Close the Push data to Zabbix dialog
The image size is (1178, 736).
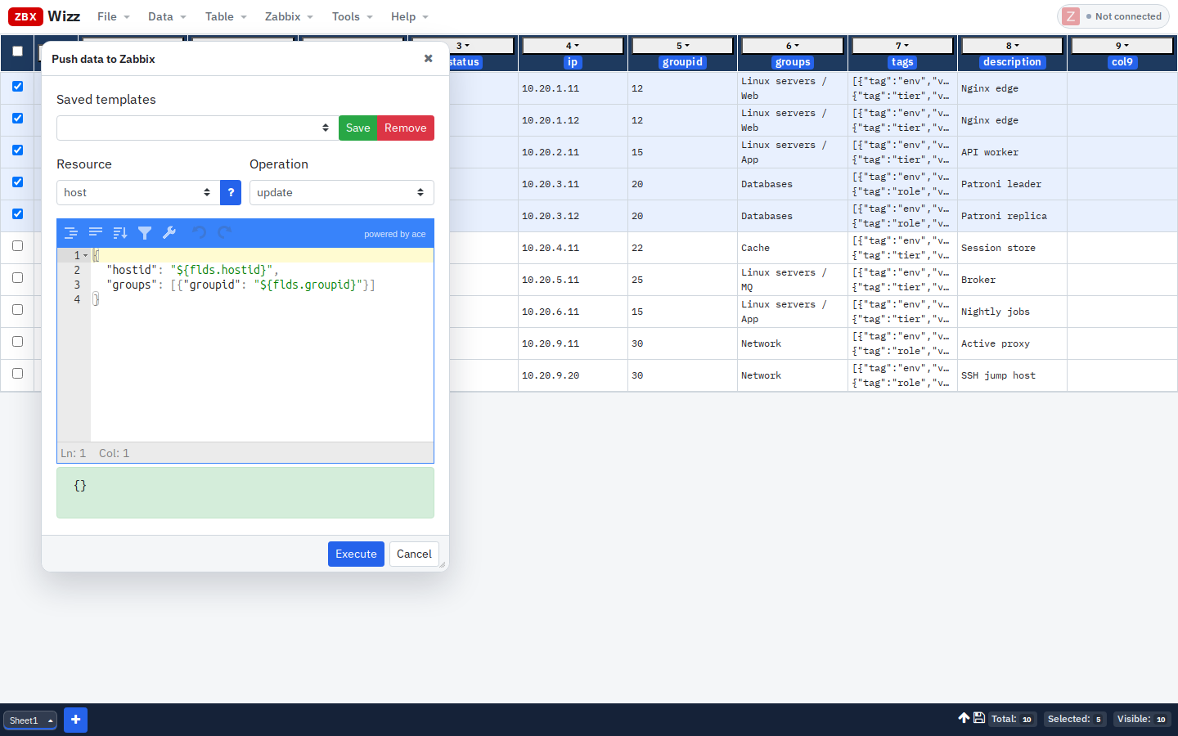coord(428,58)
